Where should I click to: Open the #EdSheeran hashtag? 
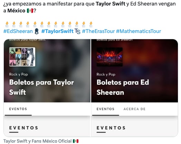[18, 31]
